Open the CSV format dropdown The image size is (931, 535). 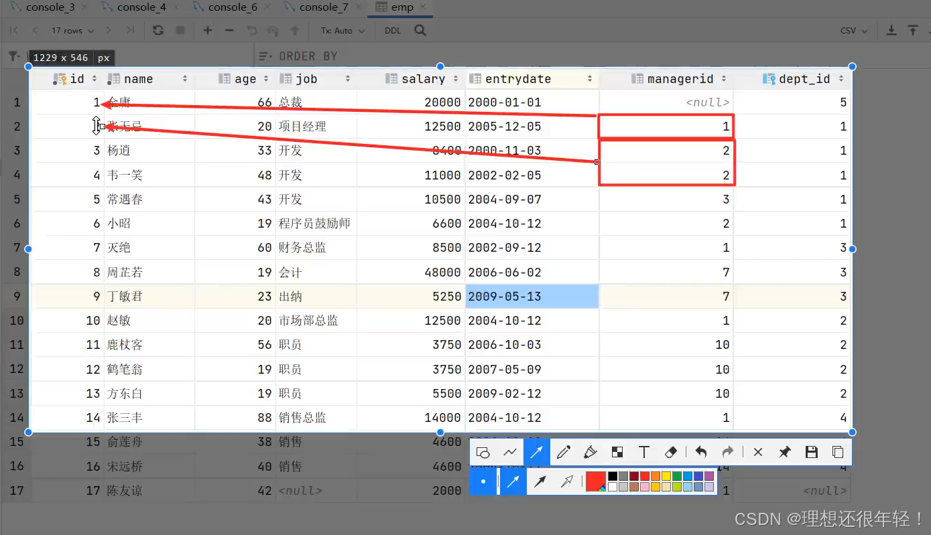pyautogui.click(x=854, y=31)
